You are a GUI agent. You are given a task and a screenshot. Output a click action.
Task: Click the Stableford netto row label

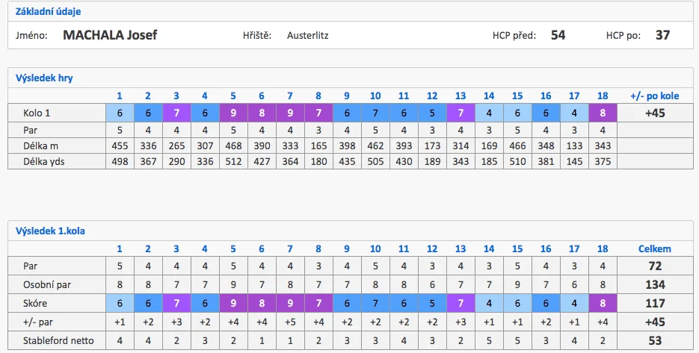click(59, 341)
